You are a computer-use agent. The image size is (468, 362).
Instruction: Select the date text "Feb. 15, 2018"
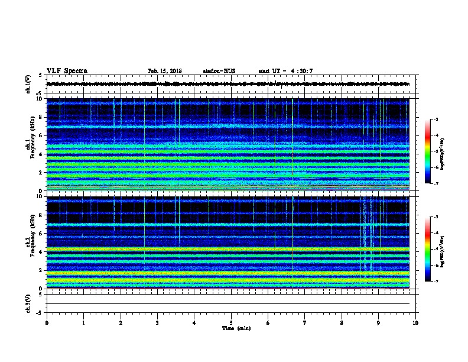[165, 71]
